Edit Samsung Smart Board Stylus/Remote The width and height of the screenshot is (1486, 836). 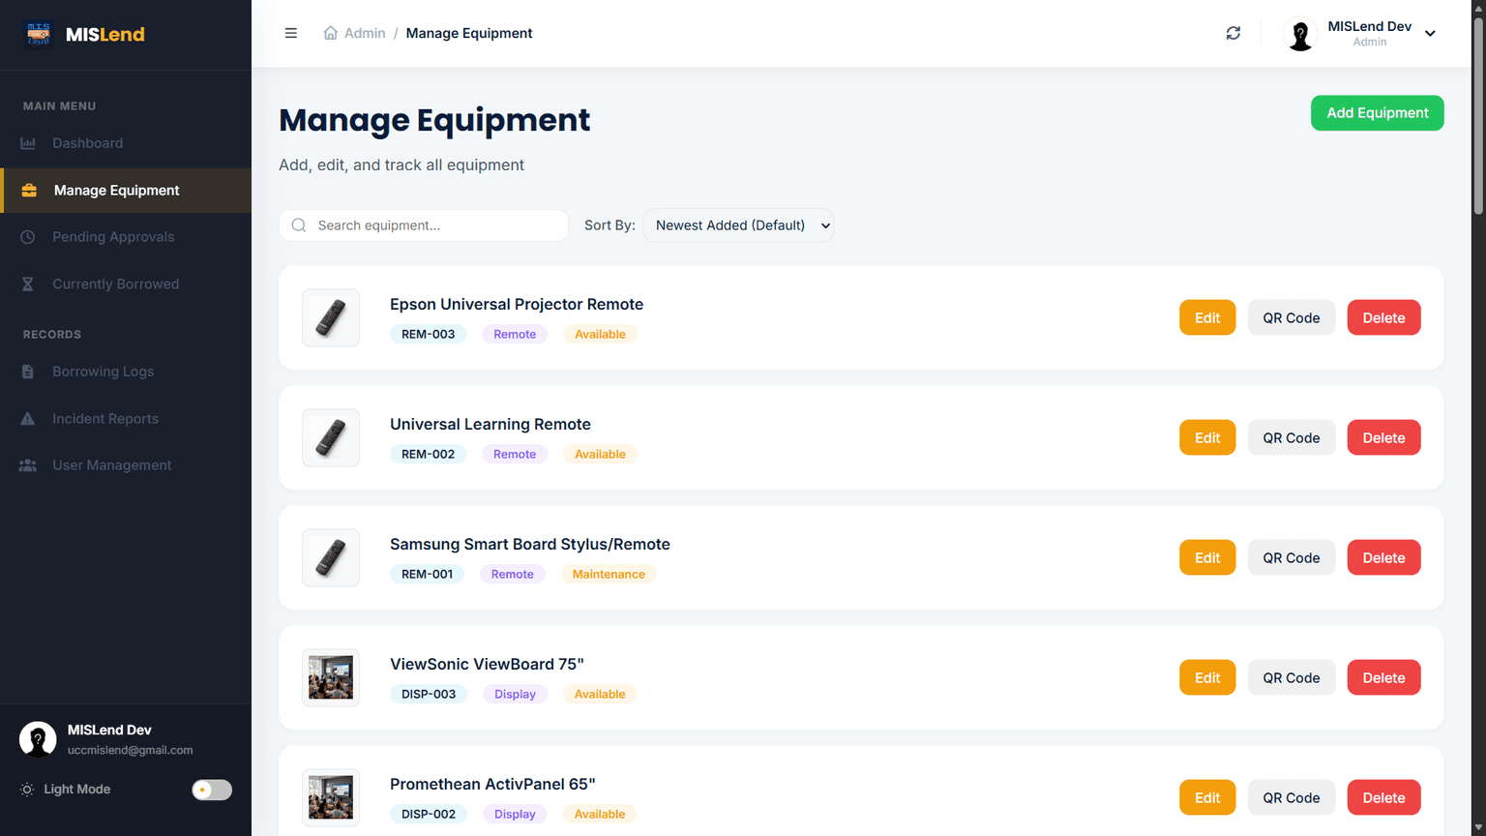point(1207,557)
